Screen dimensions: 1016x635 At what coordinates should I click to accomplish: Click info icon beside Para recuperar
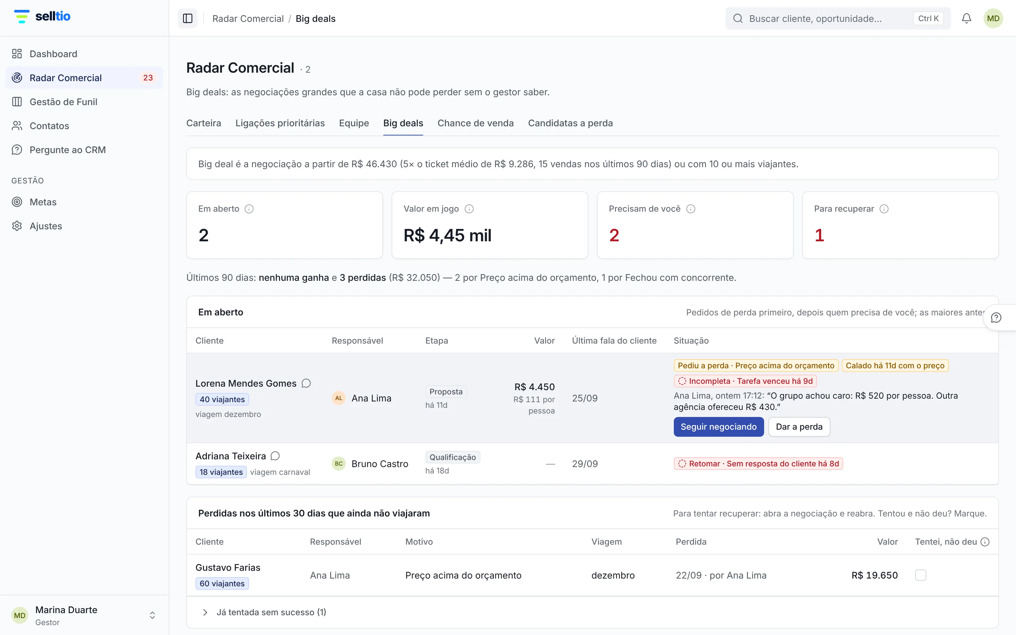[x=884, y=209]
